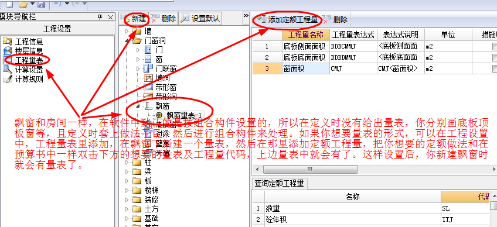The width and height of the screenshot is (497, 227).
Task: Toggle the 措施 checkbox for the 底板底面面积 row
Action: (x=495, y=57)
